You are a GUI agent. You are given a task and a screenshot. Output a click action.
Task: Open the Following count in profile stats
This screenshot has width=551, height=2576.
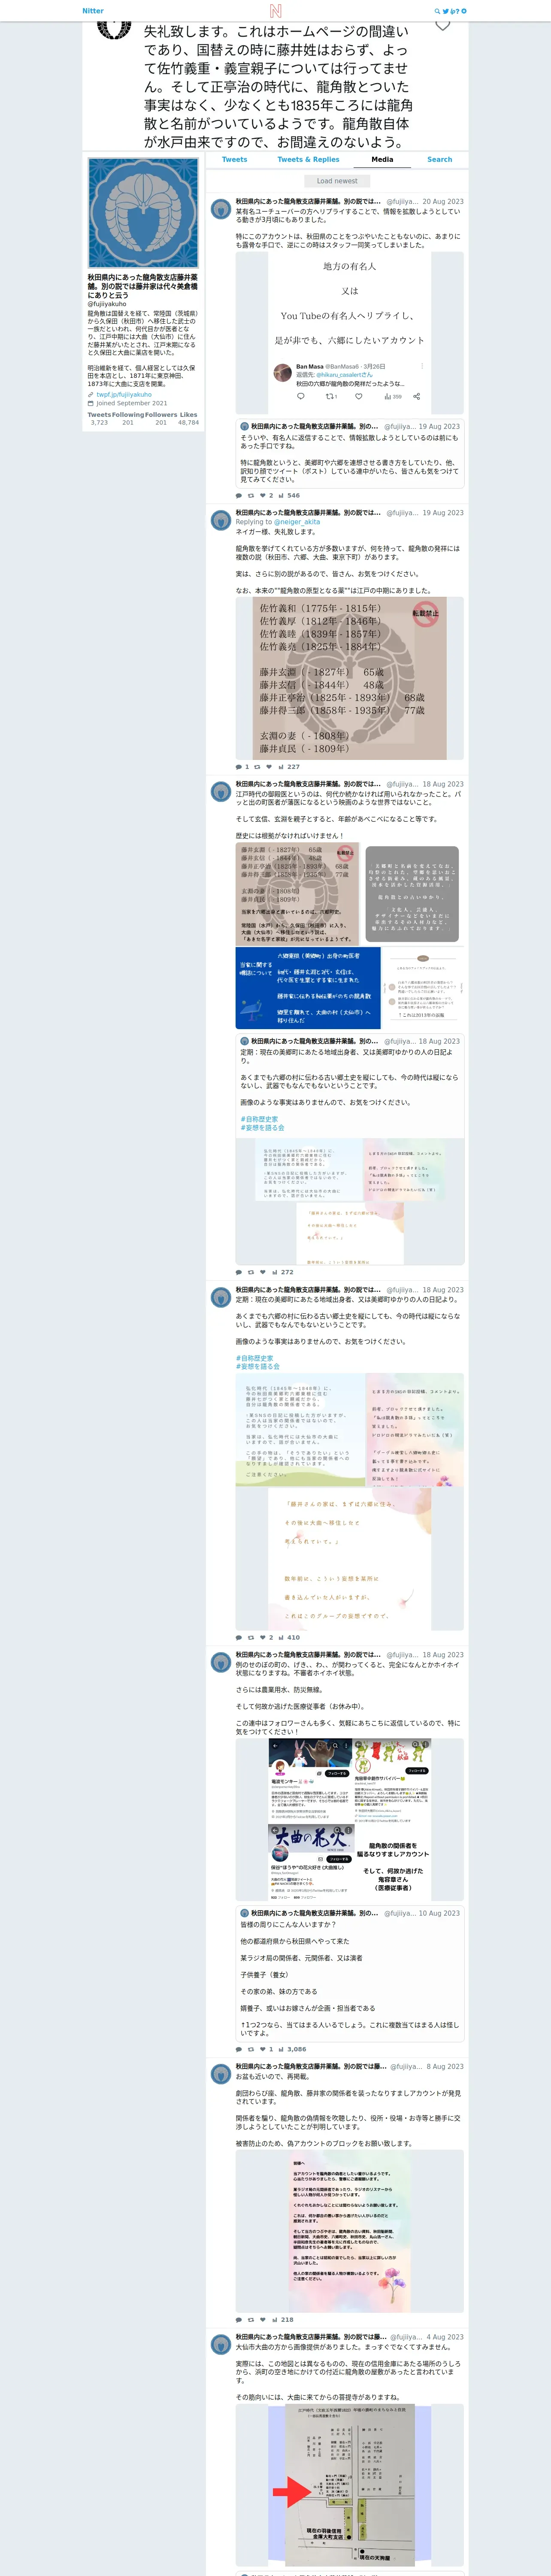coord(128,418)
